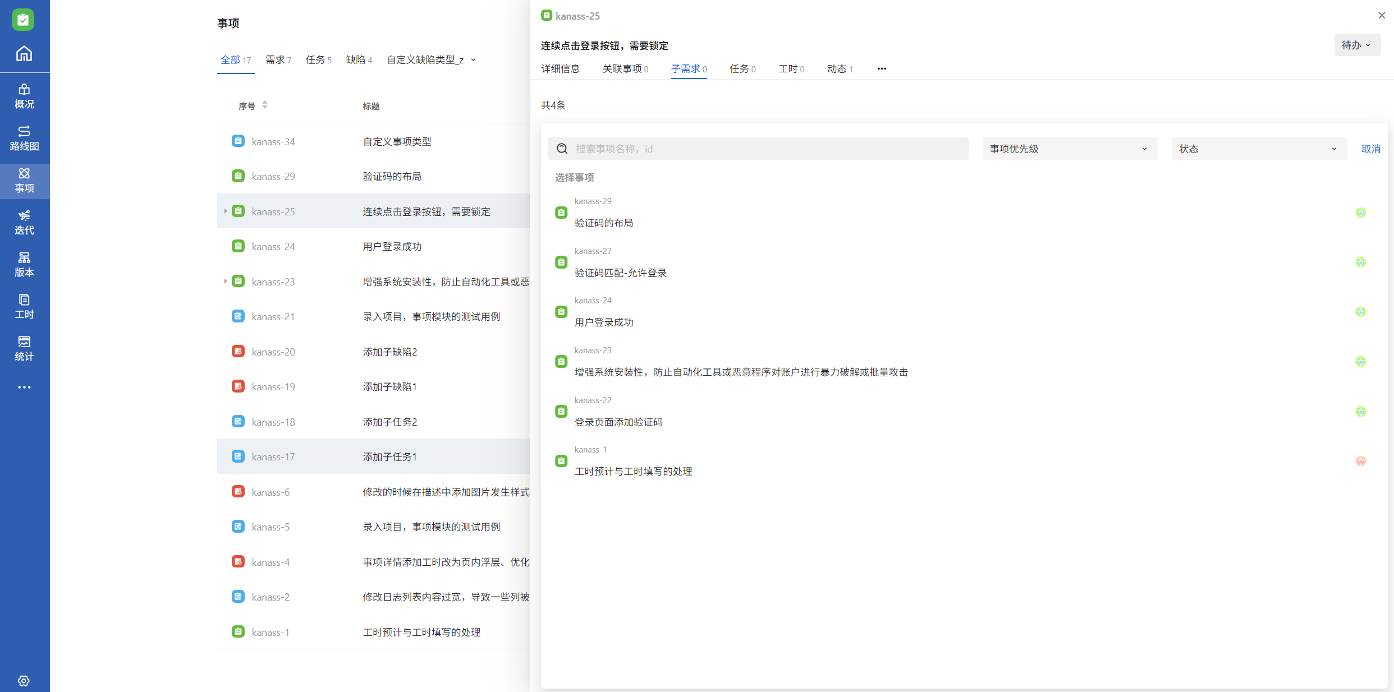Click priority icon for kanass-1 item
Screen dimensions: 1394x692
pyautogui.click(x=1360, y=461)
